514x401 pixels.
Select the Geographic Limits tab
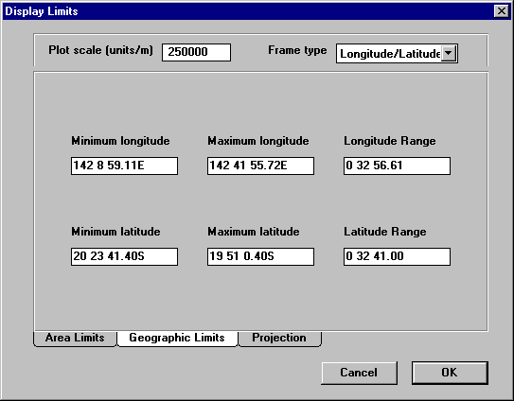click(x=177, y=338)
